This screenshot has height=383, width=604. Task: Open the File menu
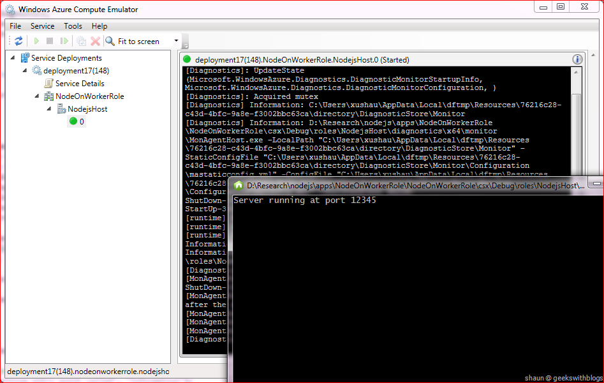pyautogui.click(x=15, y=26)
